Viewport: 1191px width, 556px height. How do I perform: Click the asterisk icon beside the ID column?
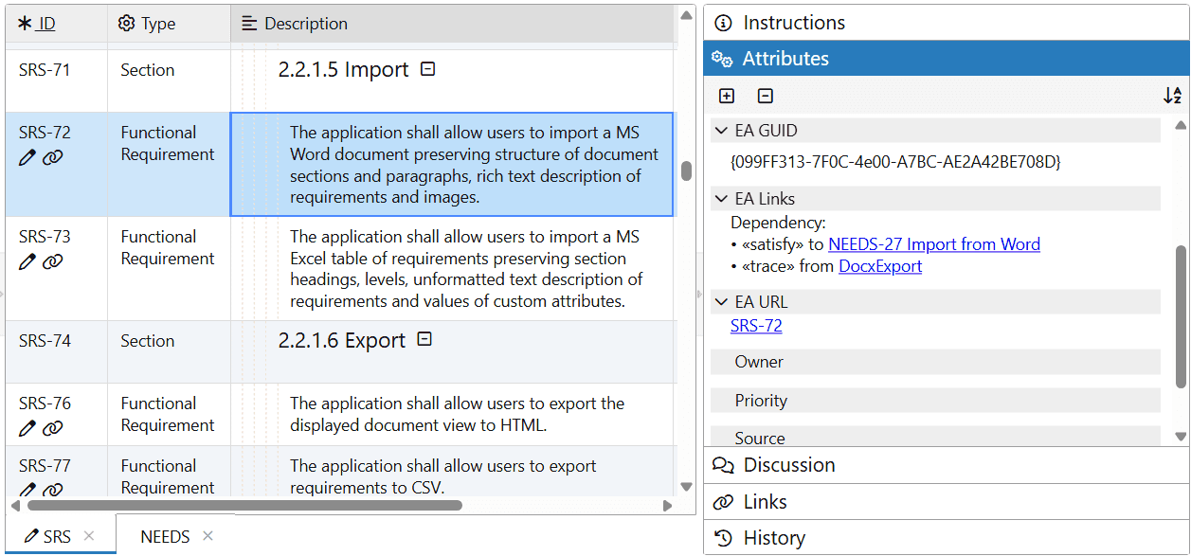25,23
